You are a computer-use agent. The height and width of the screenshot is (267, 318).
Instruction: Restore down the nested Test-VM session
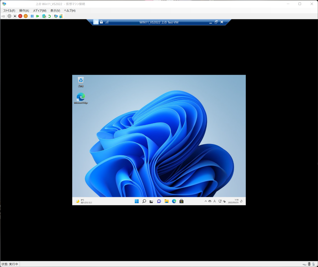coord(216,22)
